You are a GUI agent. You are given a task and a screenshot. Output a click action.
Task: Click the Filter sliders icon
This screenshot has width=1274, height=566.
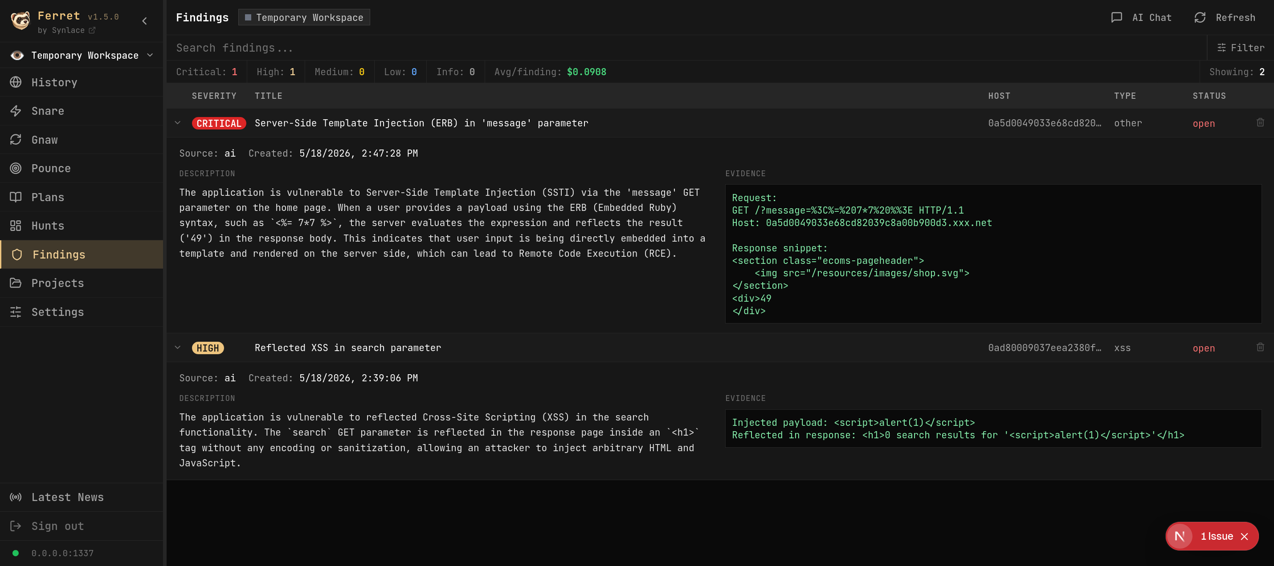(1221, 48)
